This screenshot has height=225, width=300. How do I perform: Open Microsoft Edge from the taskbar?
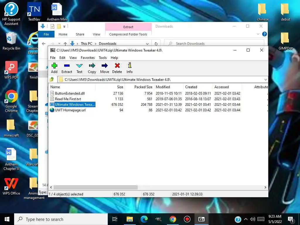click(x=144, y=219)
